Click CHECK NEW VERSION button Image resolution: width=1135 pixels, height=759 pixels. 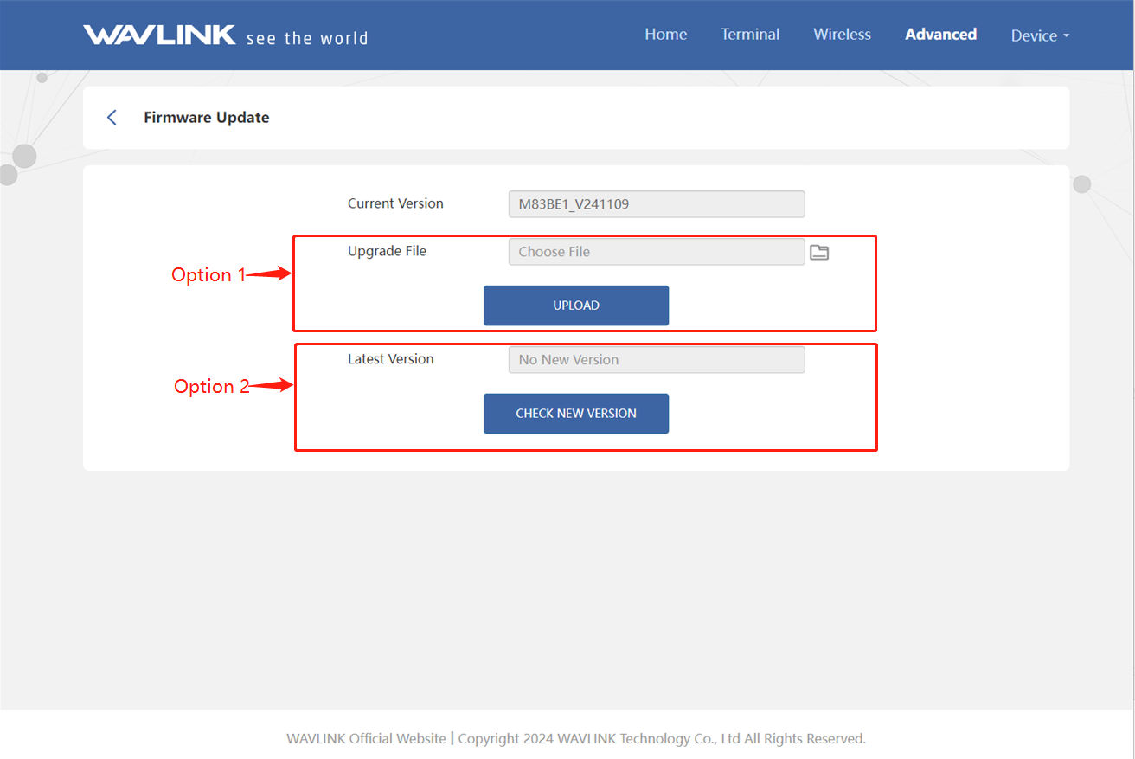(575, 414)
